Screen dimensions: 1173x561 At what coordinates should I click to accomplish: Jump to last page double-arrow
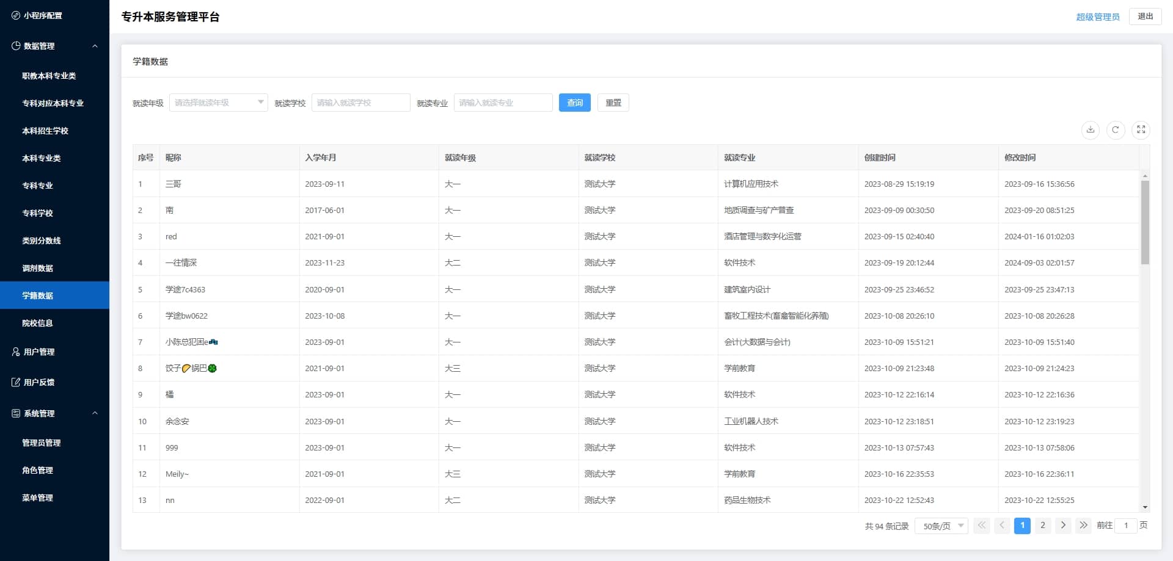[x=1083, y=526]
